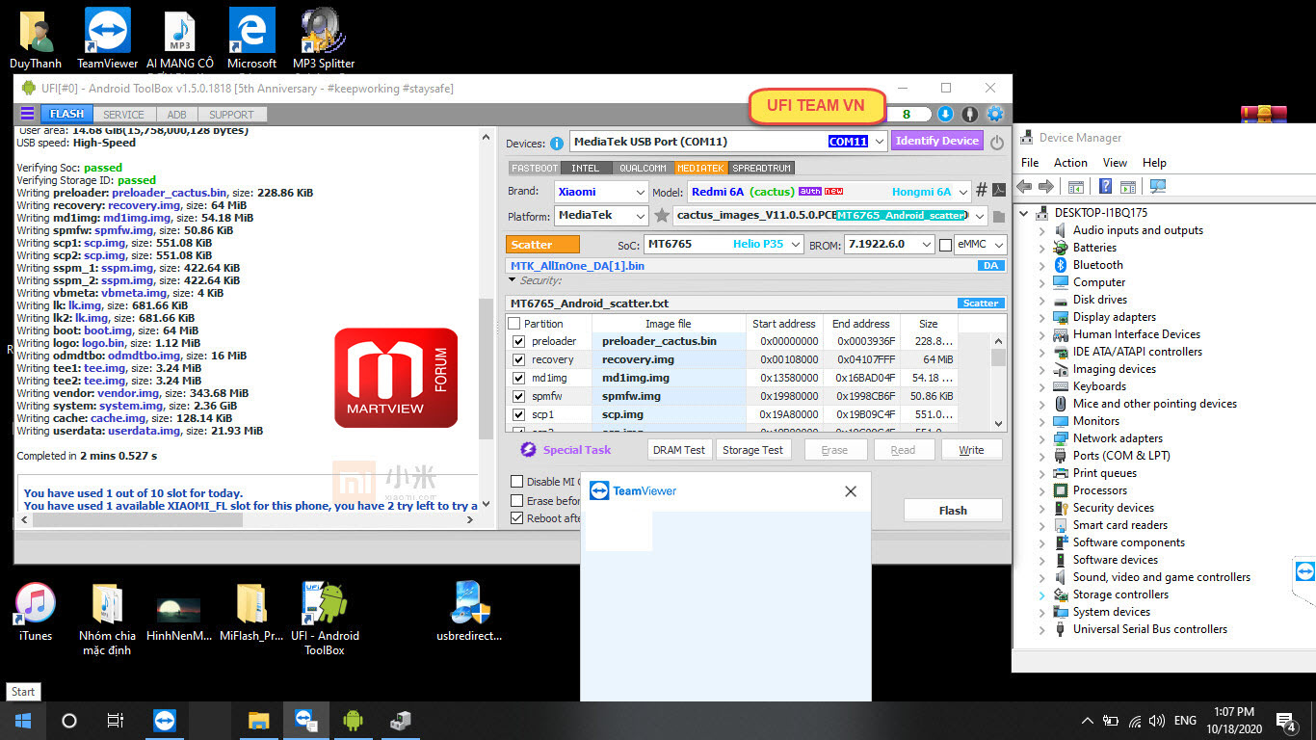Toggle the checkbox left of eMMC dropdown
The image size is (1316, 740).
point(945,245)
